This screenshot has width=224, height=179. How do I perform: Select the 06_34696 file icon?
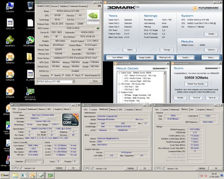pos(30,75)
